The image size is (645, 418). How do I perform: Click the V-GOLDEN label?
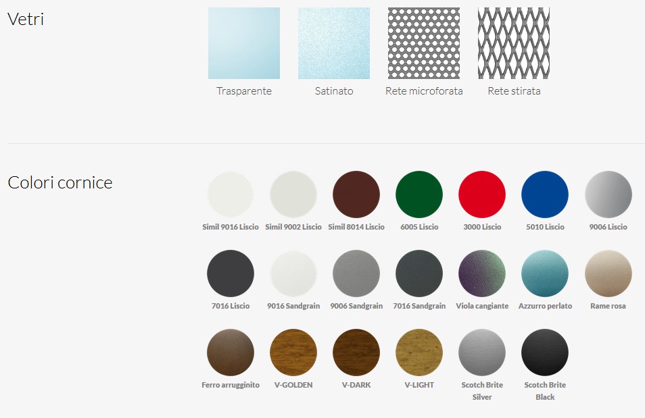(x=293, y=385)
